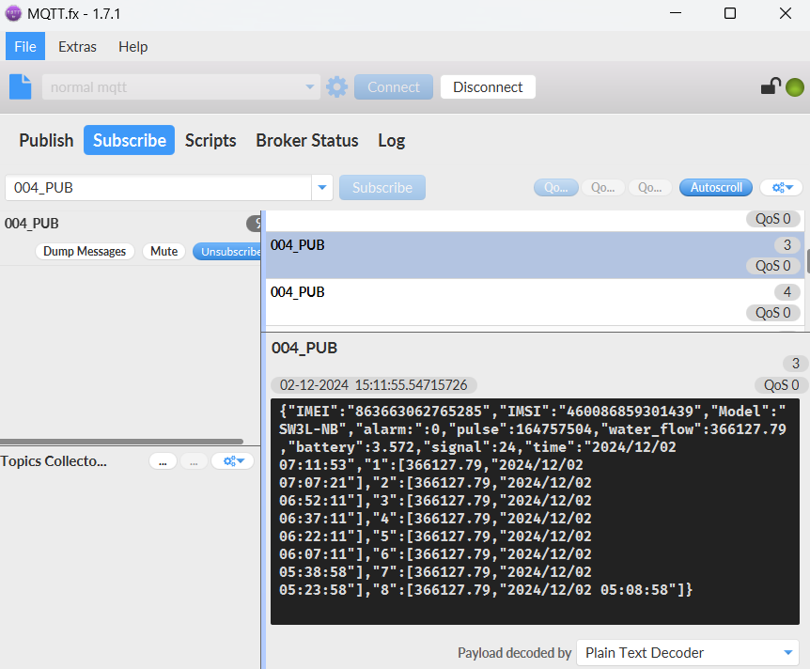Click the message count badge beside 004_PUB subscription
The width and height of the screenshot is (810, 669).
(x=254, y=224)
